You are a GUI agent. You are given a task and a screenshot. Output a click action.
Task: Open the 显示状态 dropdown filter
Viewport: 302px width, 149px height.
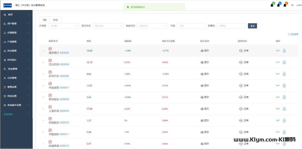(108, 26)
